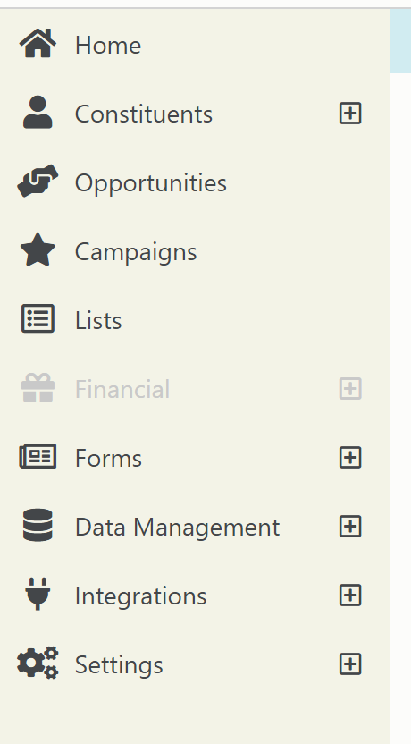This screenshot has width=411, height=744.
Task: Click the Settings gears icon
Action: (38, 663)
